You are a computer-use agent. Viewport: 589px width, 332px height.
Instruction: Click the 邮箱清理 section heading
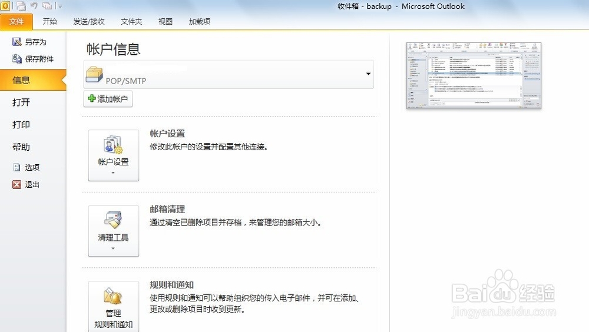167,209
